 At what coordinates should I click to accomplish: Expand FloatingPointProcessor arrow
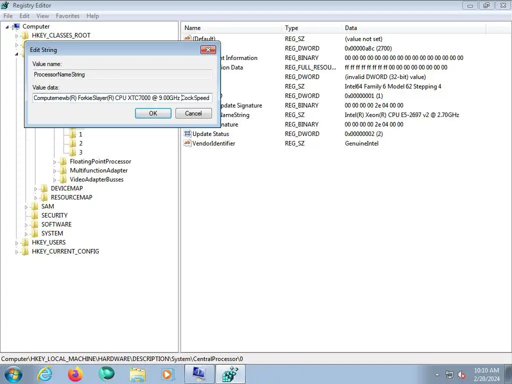click(54, 162)
